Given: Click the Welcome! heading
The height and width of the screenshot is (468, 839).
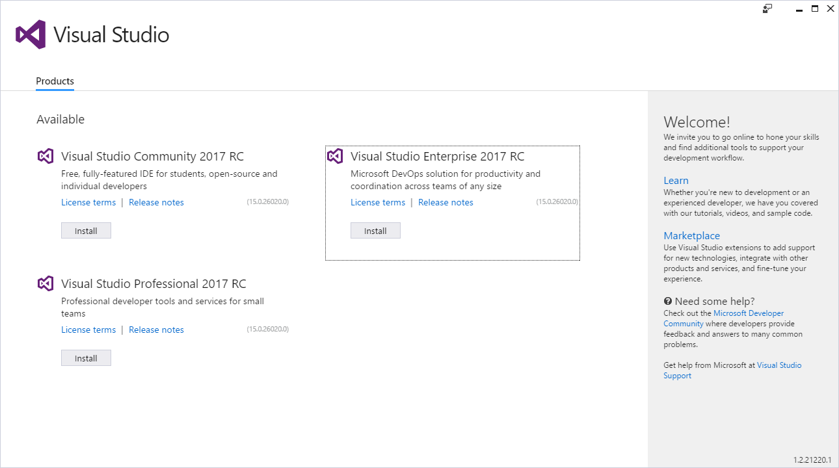Looking at the screenshot, I should click(x=697, y=122).
